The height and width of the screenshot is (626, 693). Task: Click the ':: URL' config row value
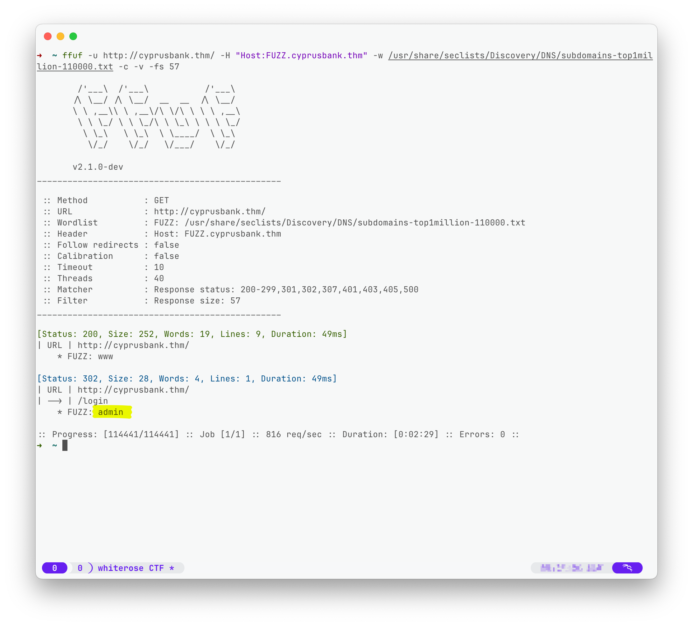(210, 211)
